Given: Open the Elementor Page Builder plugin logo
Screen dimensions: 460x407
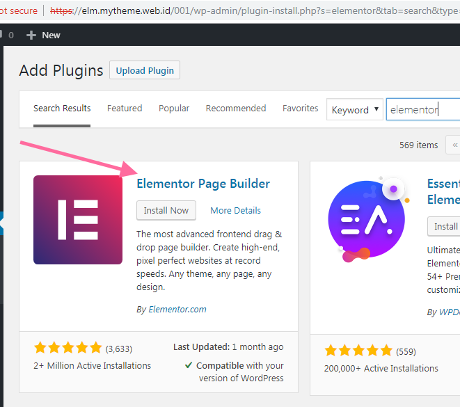Looking at the screenshot, I should pyautogui.click(x=78, y=220).
